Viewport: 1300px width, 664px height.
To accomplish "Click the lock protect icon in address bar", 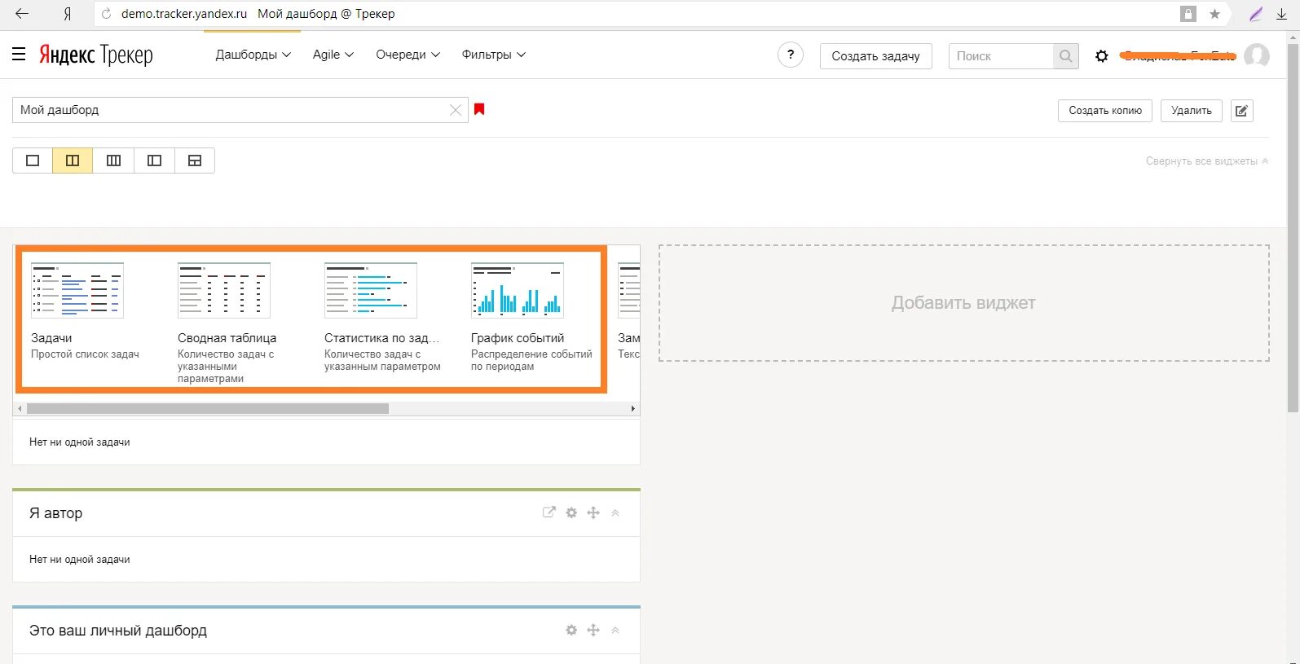I will [1188, 14].
